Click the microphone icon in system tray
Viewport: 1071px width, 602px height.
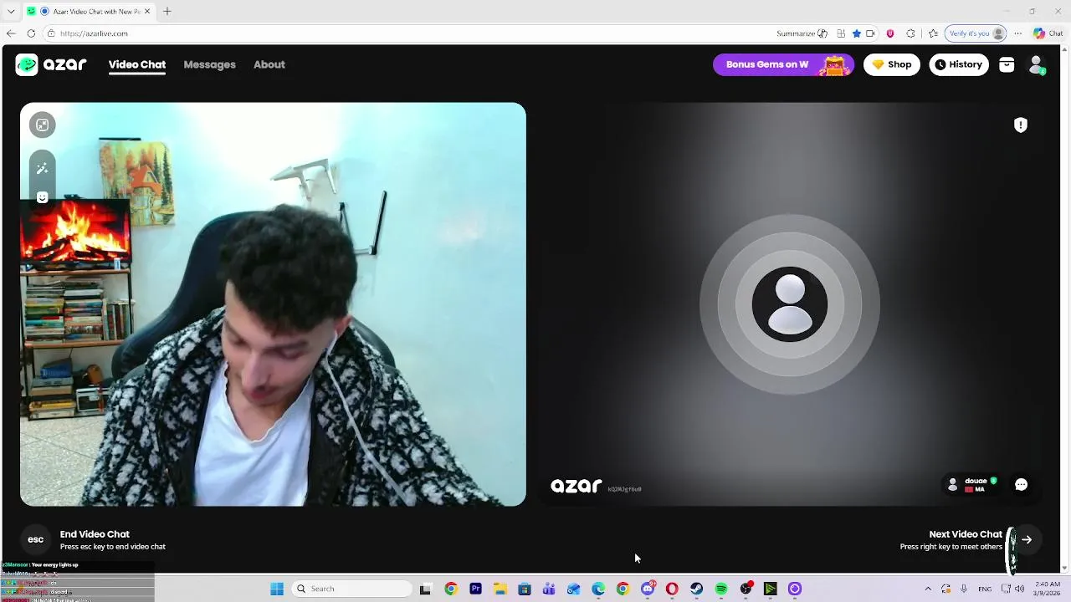coord(964,589)
